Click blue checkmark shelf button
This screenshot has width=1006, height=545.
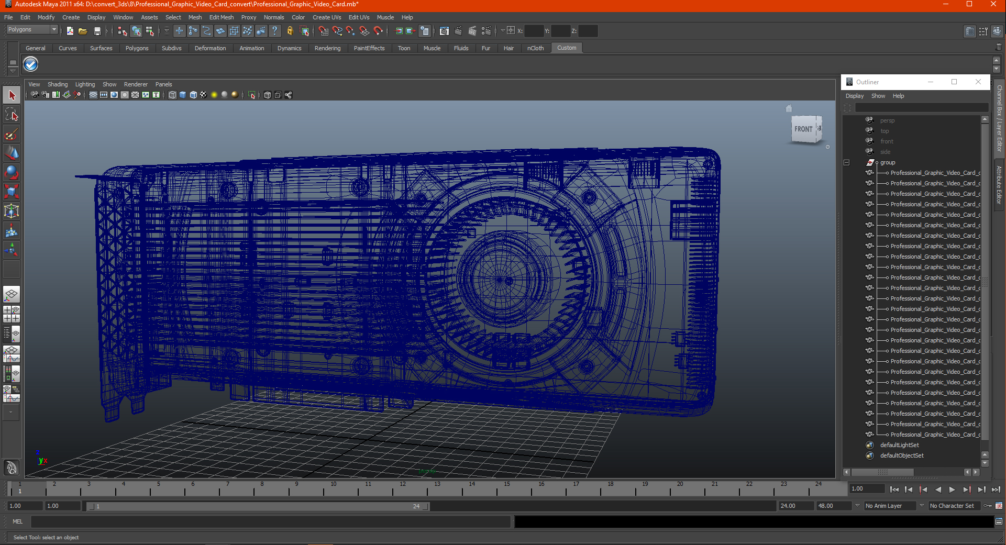[31, 64]
